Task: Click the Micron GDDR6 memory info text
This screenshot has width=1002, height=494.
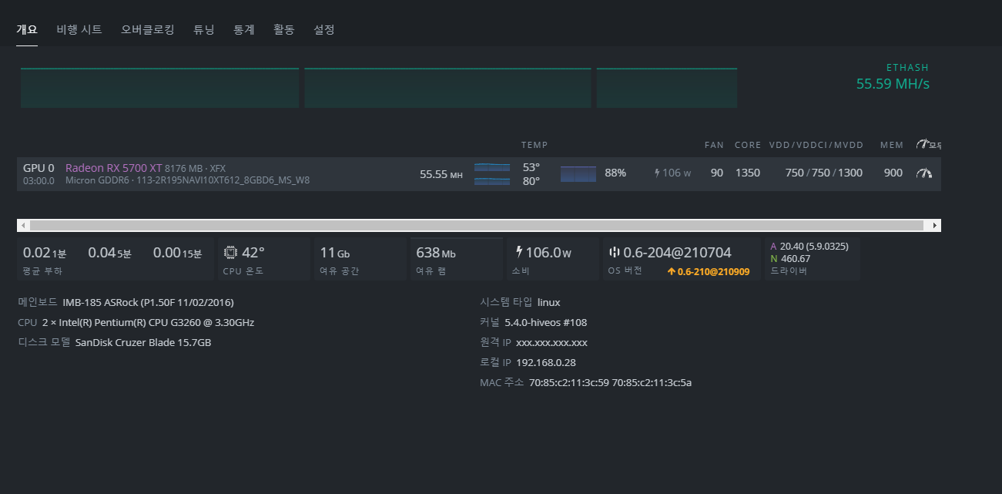Action: 187,180
